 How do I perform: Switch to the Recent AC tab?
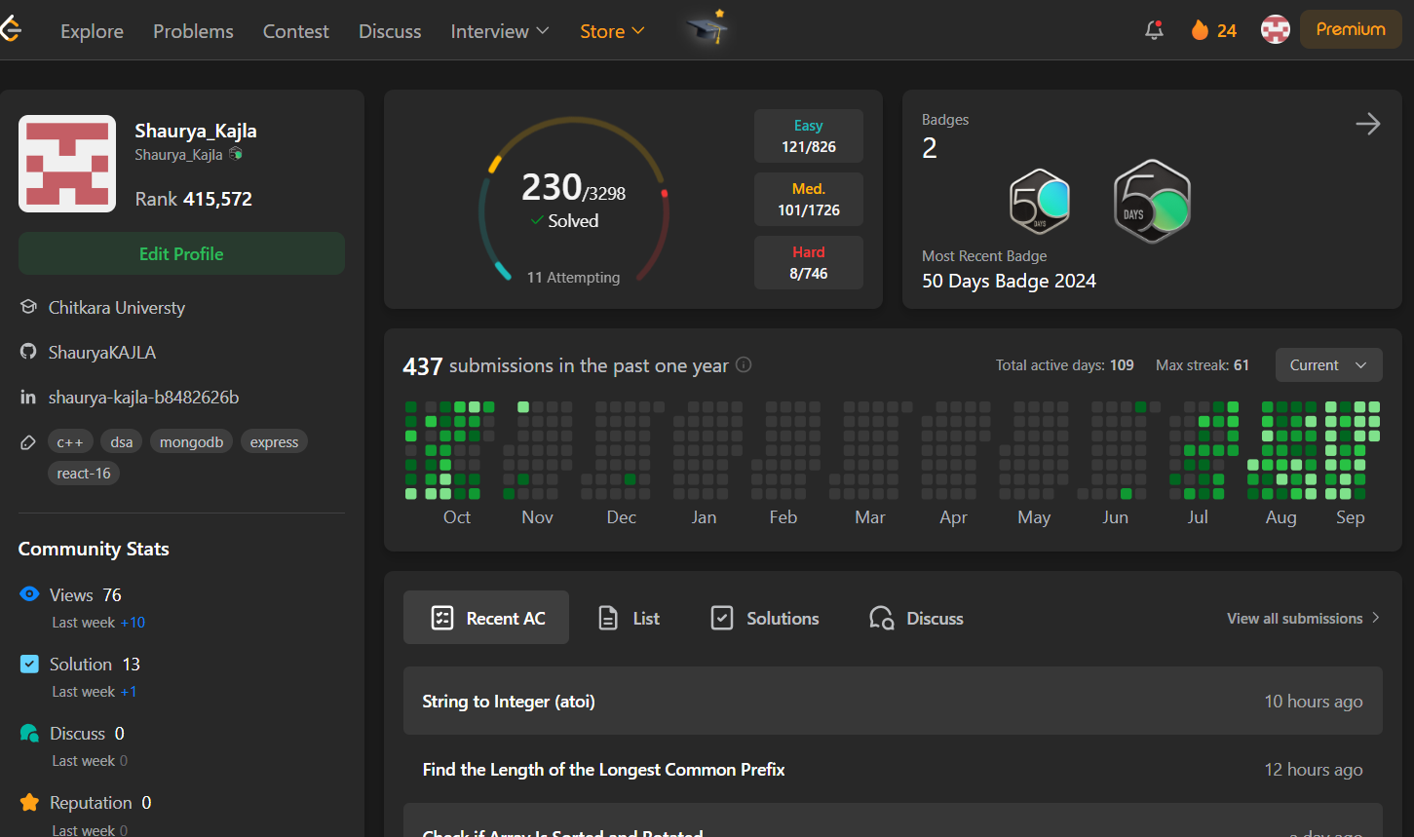click(x=486, y=618)
